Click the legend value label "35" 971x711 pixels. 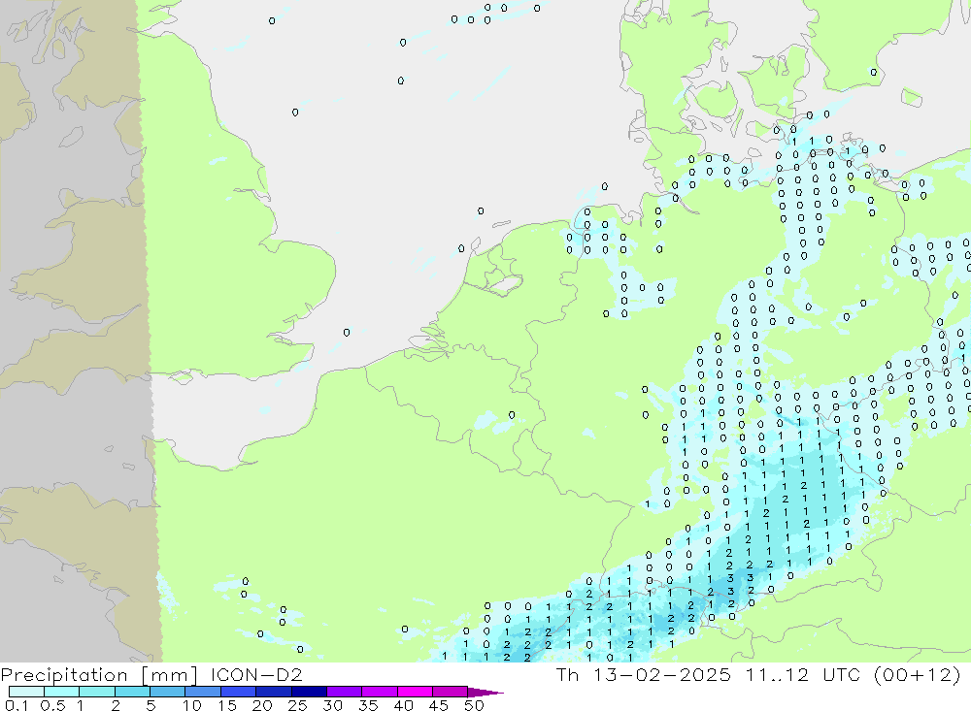click(368, 705)
